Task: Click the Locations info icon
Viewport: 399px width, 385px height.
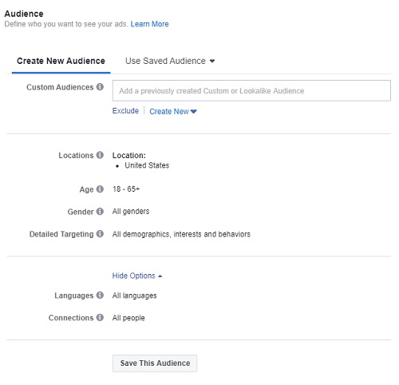Action: [100, 155]
